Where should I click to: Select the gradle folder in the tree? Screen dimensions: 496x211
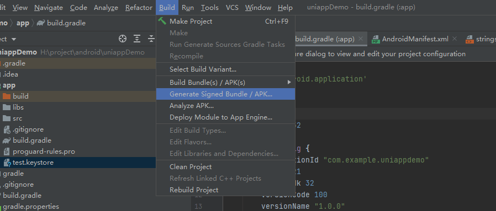pos(78,174)
